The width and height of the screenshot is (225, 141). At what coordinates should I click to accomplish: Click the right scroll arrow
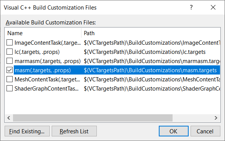point(216,118)
